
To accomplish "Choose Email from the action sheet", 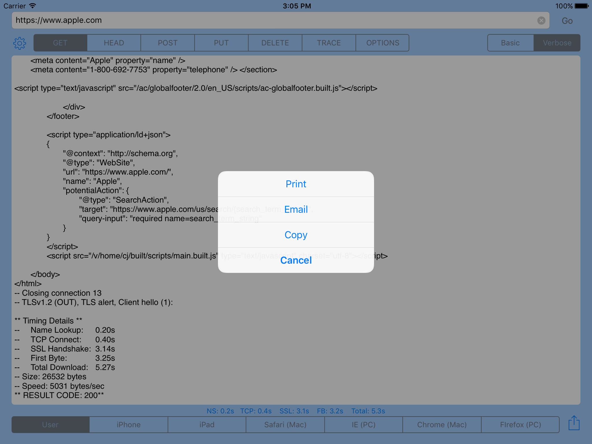I will [296, 209].
